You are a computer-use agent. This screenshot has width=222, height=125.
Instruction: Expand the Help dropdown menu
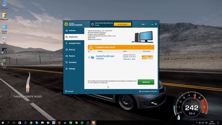coord(144,24)
